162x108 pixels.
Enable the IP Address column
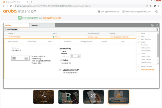(144, 45)
